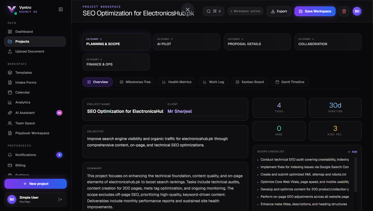Switch to Work Log tab
The image size is (373, 211).
[213, 82]
